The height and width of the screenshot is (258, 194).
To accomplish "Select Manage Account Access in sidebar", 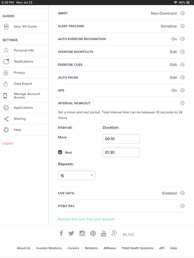I will pos(27,96).
